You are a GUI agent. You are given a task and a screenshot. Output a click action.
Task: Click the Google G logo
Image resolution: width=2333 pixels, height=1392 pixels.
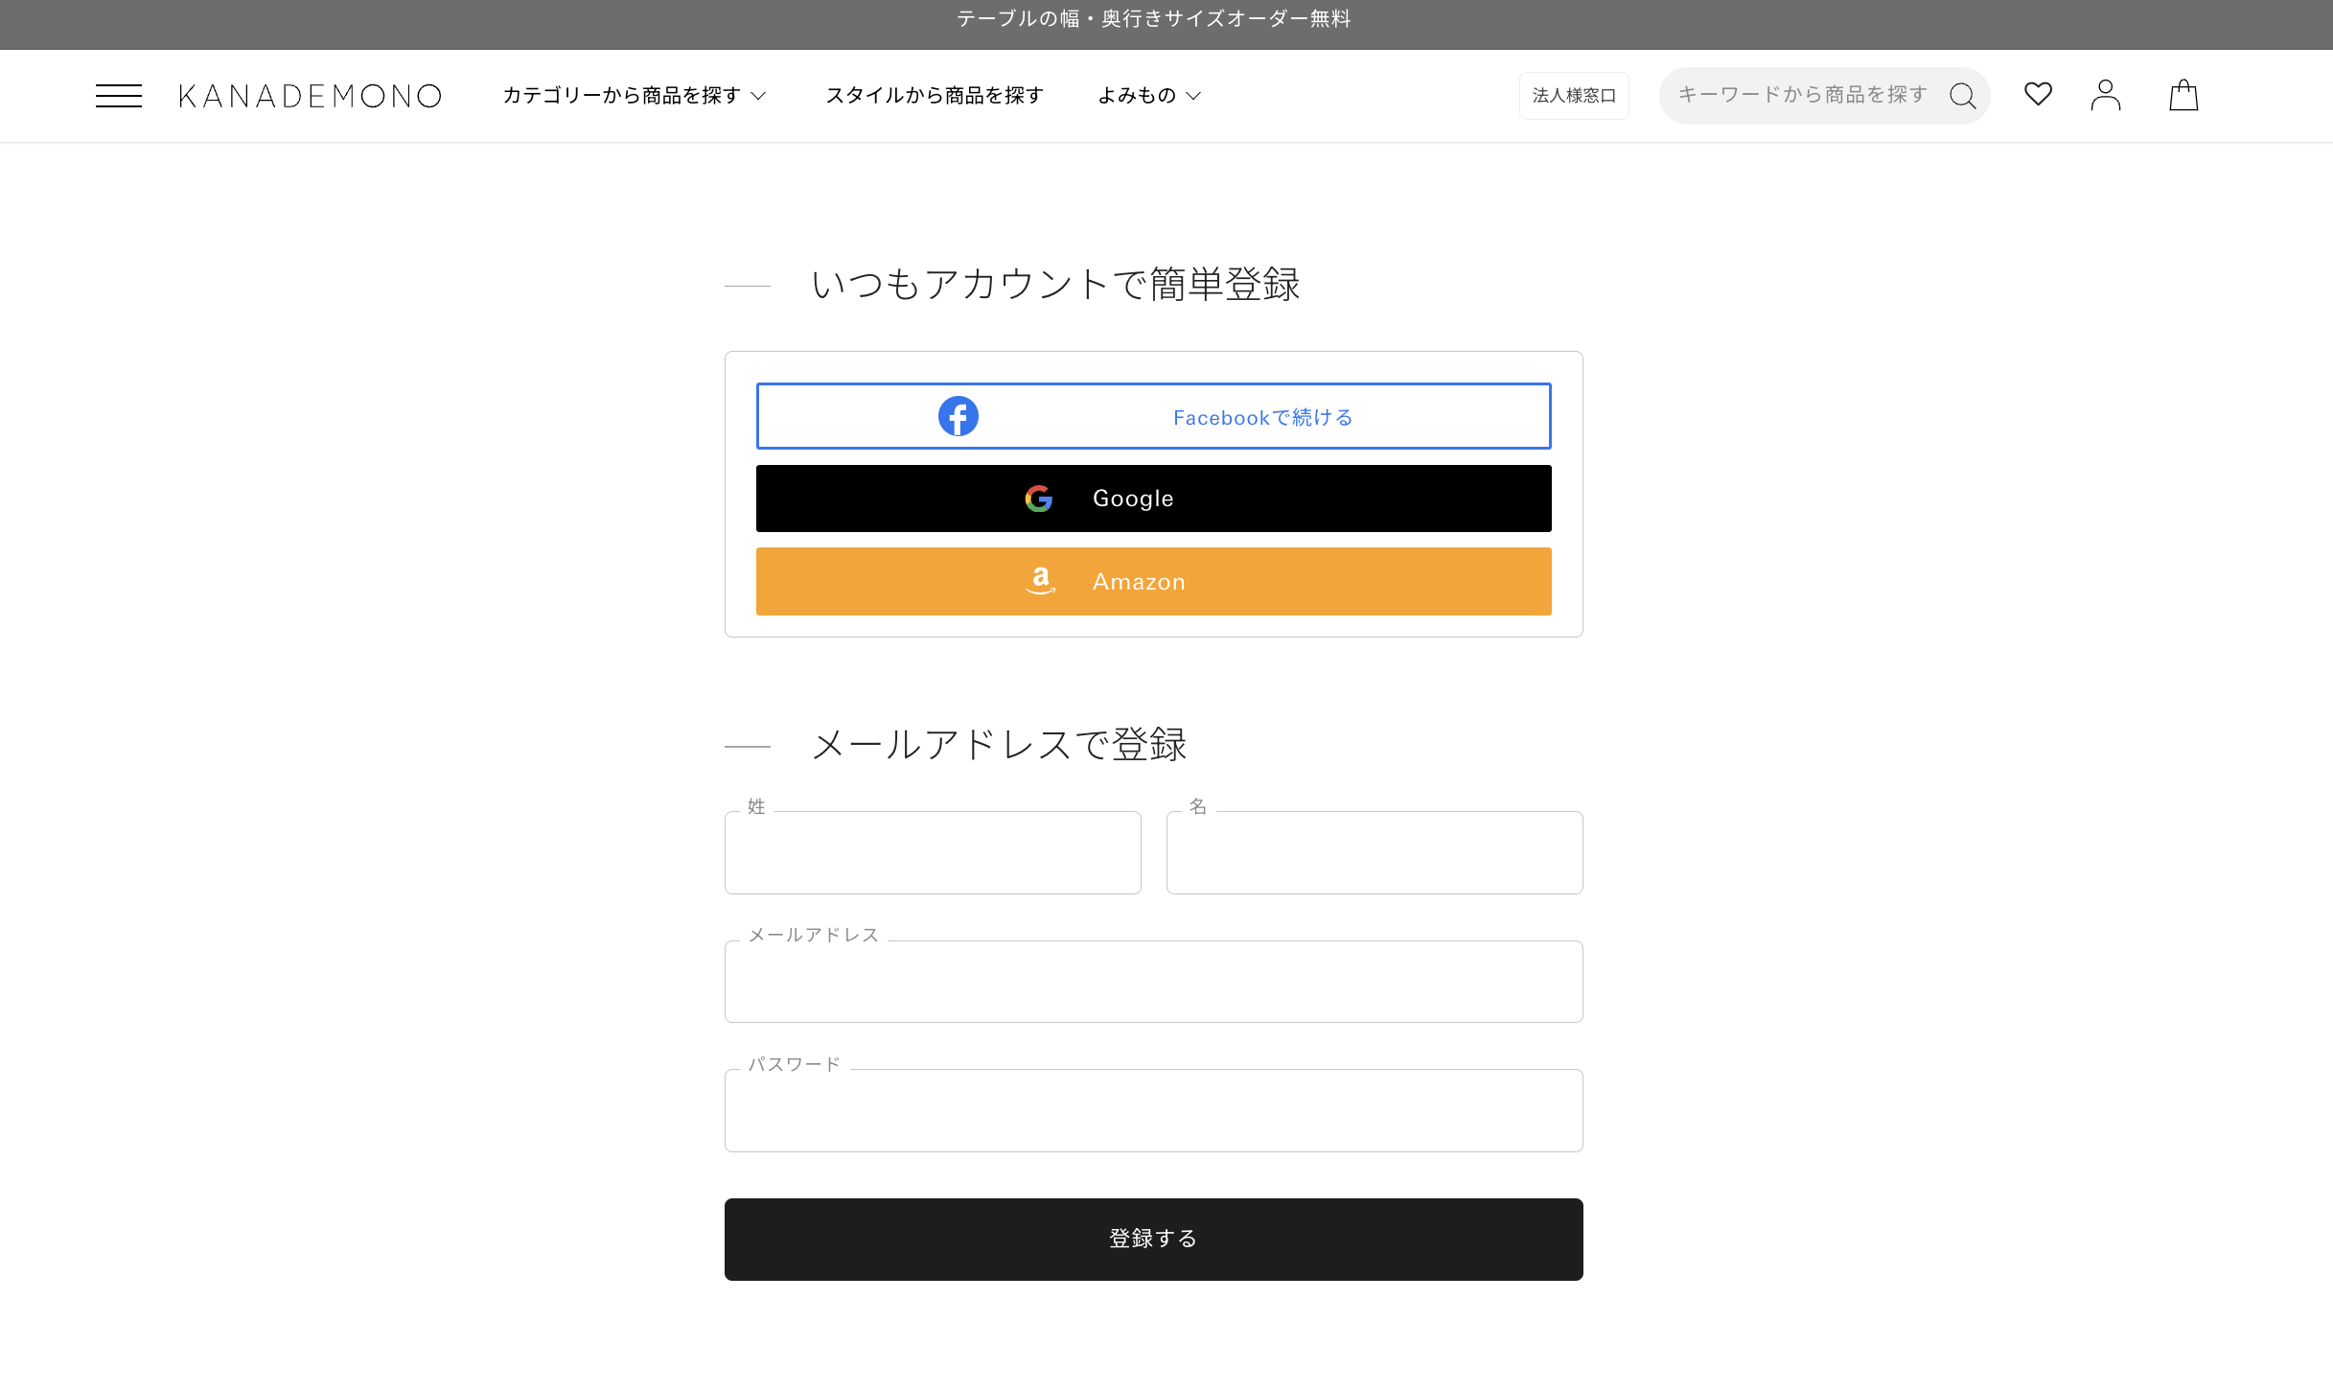point(1038,499)
